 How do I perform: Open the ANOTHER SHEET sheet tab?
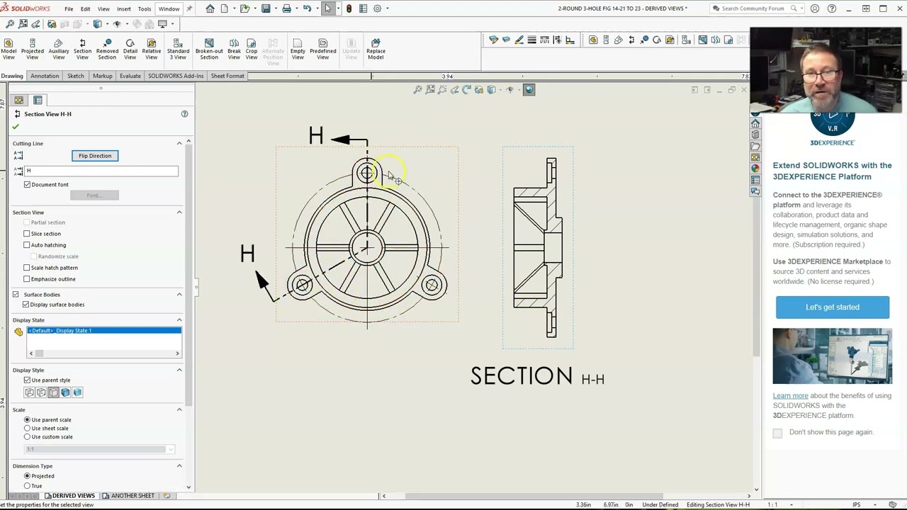pyautogui.click(x=133, y=496)
